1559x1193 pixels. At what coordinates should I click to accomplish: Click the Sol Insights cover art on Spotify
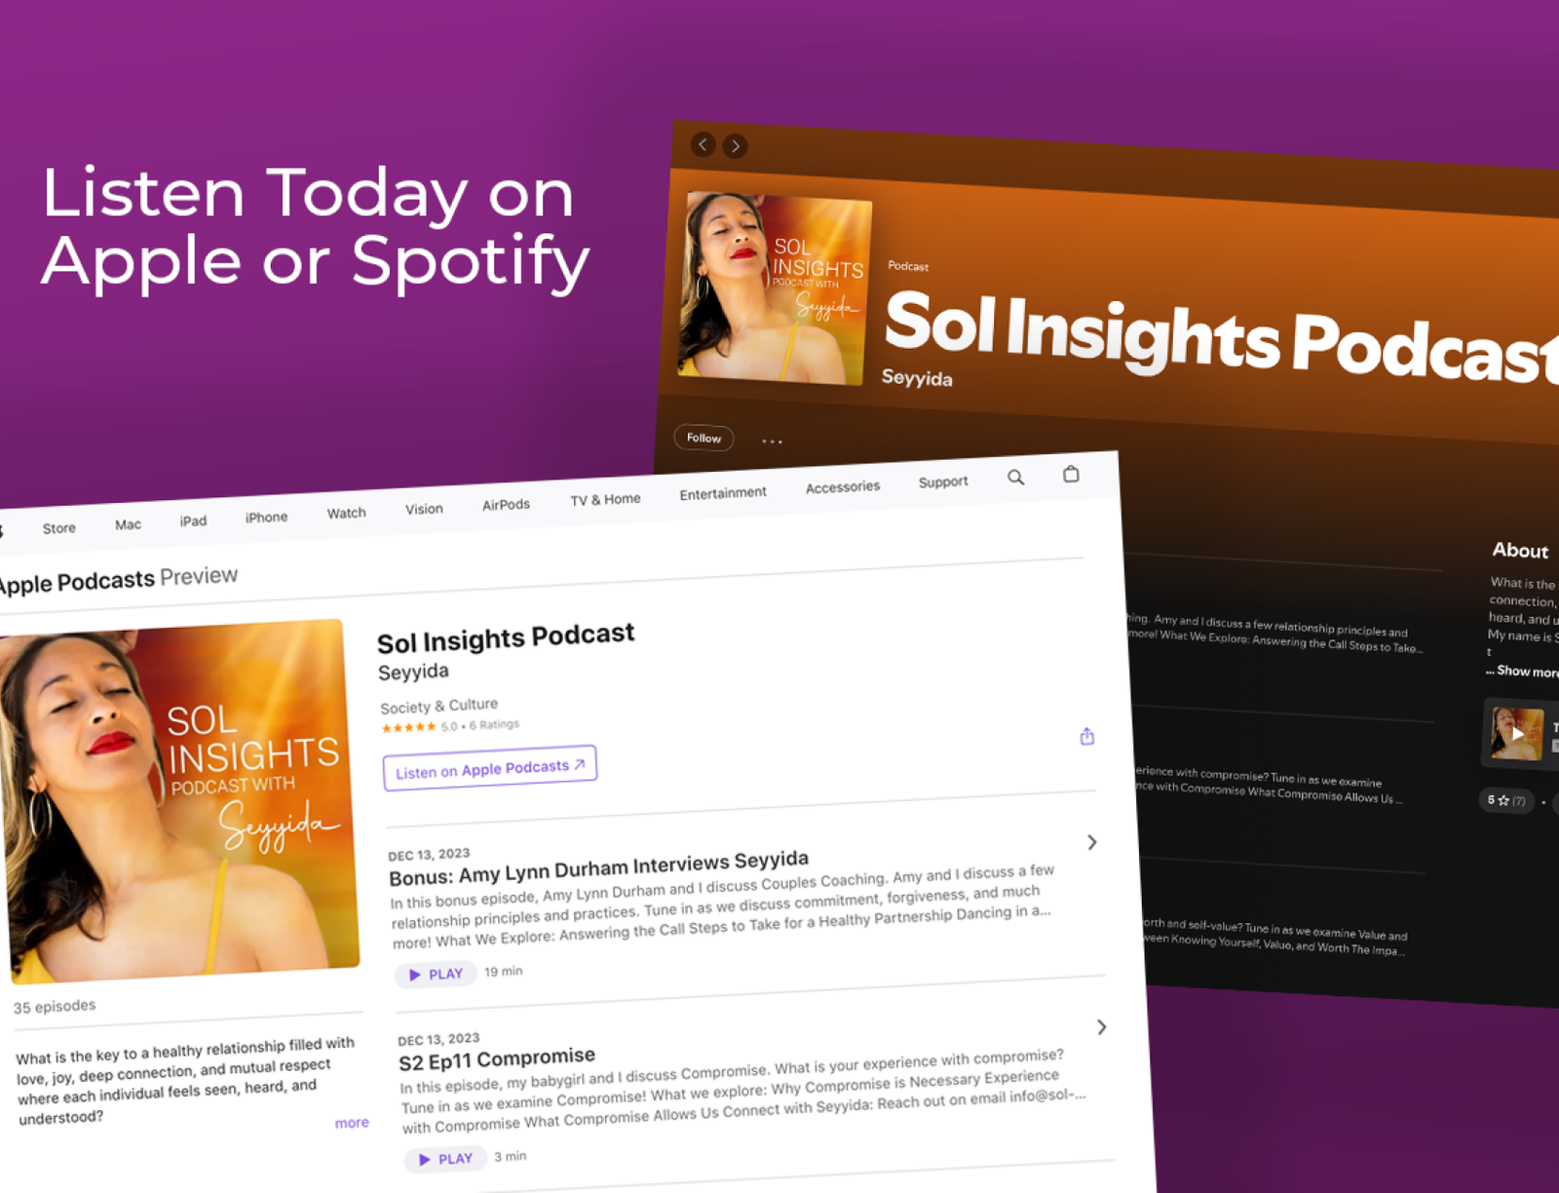coord(775,288)
